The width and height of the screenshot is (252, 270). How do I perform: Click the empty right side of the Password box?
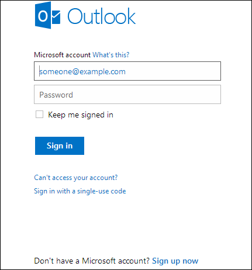point(147,94)
